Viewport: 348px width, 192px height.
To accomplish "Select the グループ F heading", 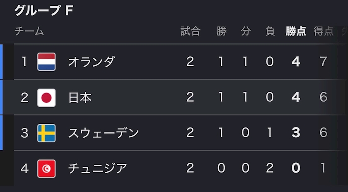I will (x=44, y=10).
